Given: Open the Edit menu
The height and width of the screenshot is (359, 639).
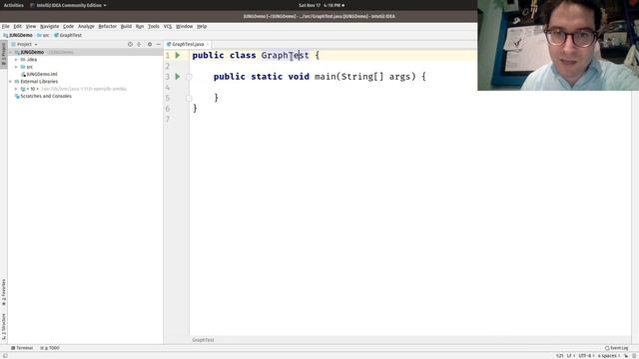Looking at the screenshot, I should click(17, 26).
